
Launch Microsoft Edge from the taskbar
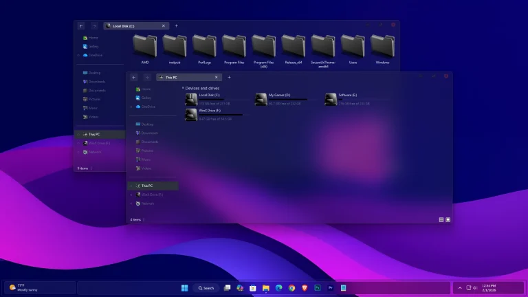point(279,288)
